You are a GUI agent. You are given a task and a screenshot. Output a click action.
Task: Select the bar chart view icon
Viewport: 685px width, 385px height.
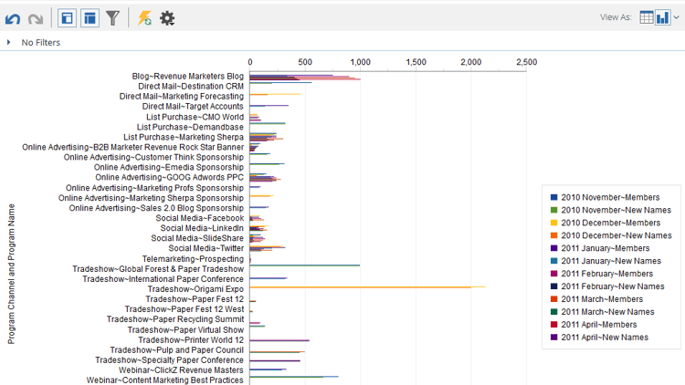point(662,17)
